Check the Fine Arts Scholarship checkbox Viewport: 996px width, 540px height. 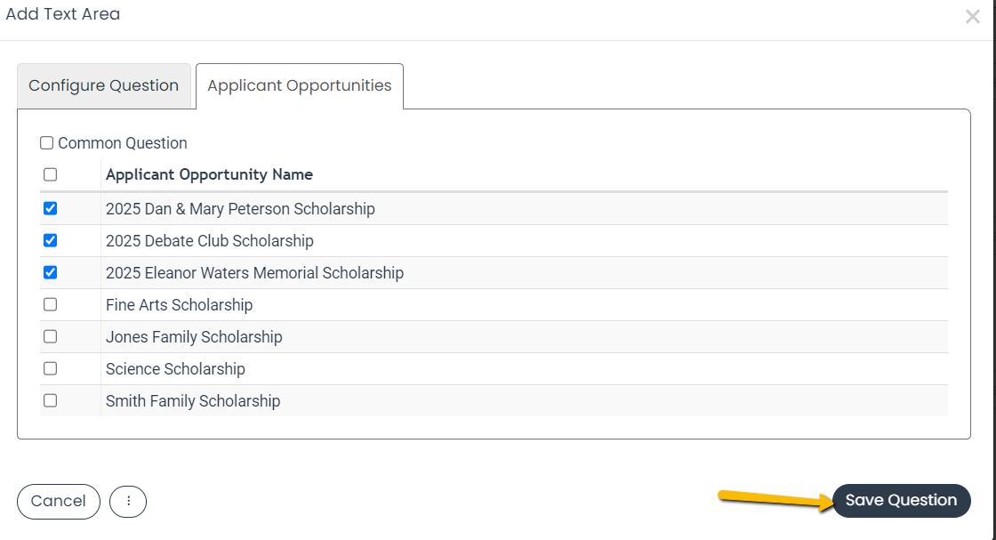(50, 304)
